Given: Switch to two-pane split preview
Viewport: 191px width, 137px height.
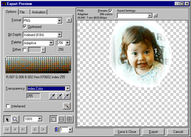Looking at the screenshot, I should pyautogui.click(x=61, y=119).
